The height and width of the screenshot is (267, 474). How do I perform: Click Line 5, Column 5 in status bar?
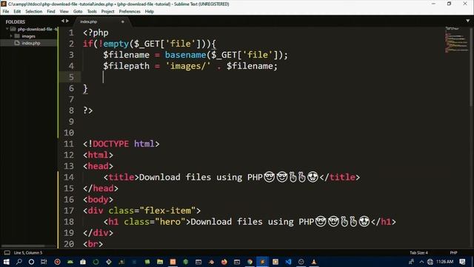(x=28, y=252)
